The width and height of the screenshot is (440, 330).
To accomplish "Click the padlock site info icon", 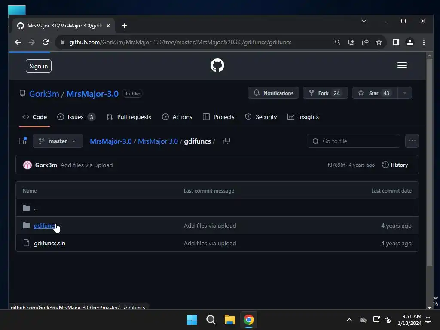I will click(63, 42).
